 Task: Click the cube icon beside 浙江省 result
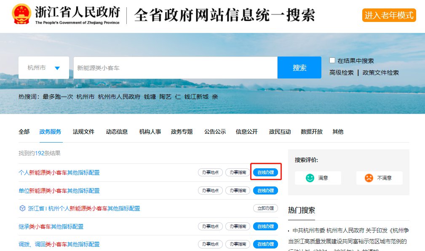click(x=22, y=208)
